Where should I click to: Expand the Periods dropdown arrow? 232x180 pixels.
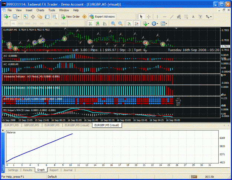(x=157, y=24)
